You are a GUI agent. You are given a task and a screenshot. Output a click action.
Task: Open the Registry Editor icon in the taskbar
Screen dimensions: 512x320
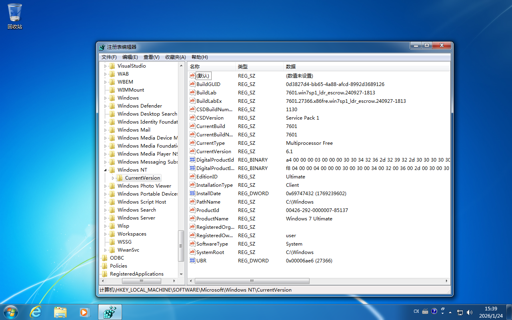pos(110,312)
